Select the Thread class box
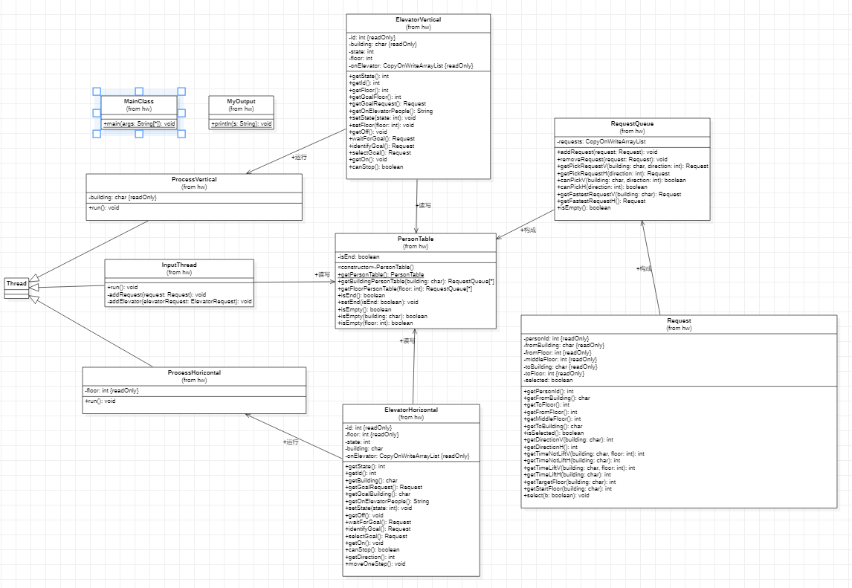Image resolution: width=852 pixels, height=588 pixels. (16, 288)
